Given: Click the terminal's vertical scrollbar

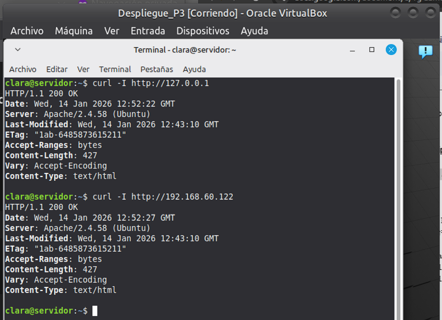Looking at the screenshot, I should [x=398, y=197].
